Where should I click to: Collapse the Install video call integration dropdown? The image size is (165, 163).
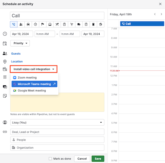click(34, 69)
